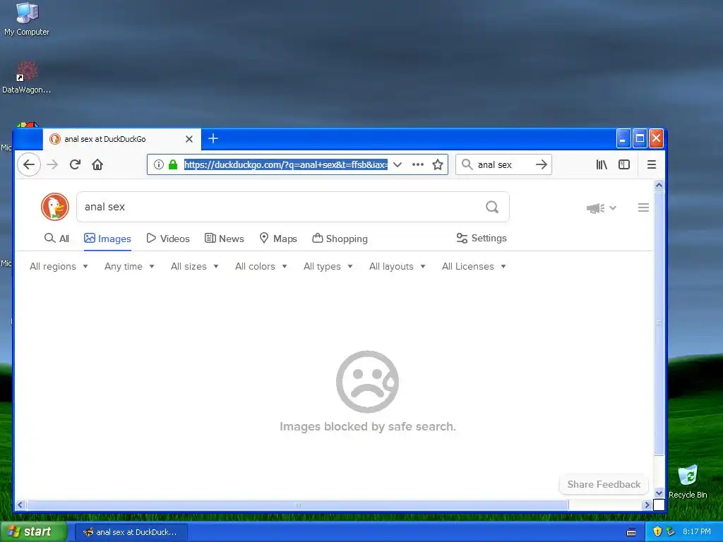
Task: Click the horizontal scrollbar left arrow
Action: coord(20,505)
